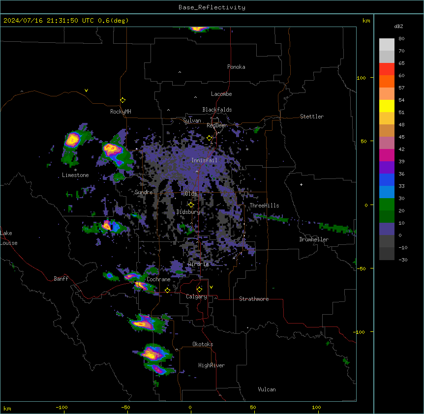The height and width of the screenshot is (414, 424).
Task: Click the Airdrie city label
Action: (x=198, y=264)
